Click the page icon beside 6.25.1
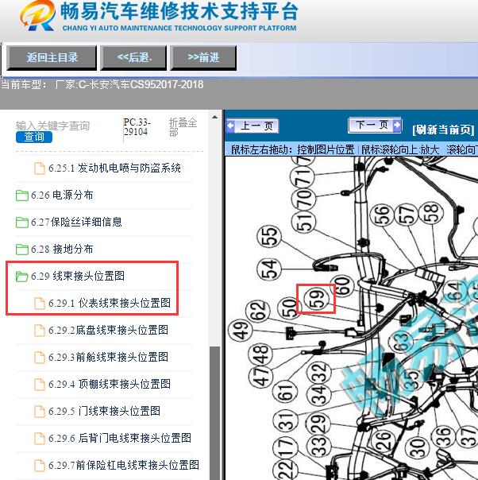Screen dimensions: 478x480 40,168
